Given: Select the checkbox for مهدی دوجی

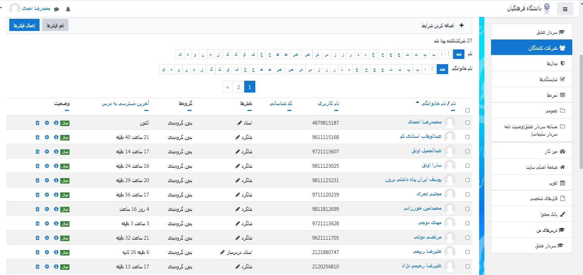Looking at the screenshot, I should point(467,223).
